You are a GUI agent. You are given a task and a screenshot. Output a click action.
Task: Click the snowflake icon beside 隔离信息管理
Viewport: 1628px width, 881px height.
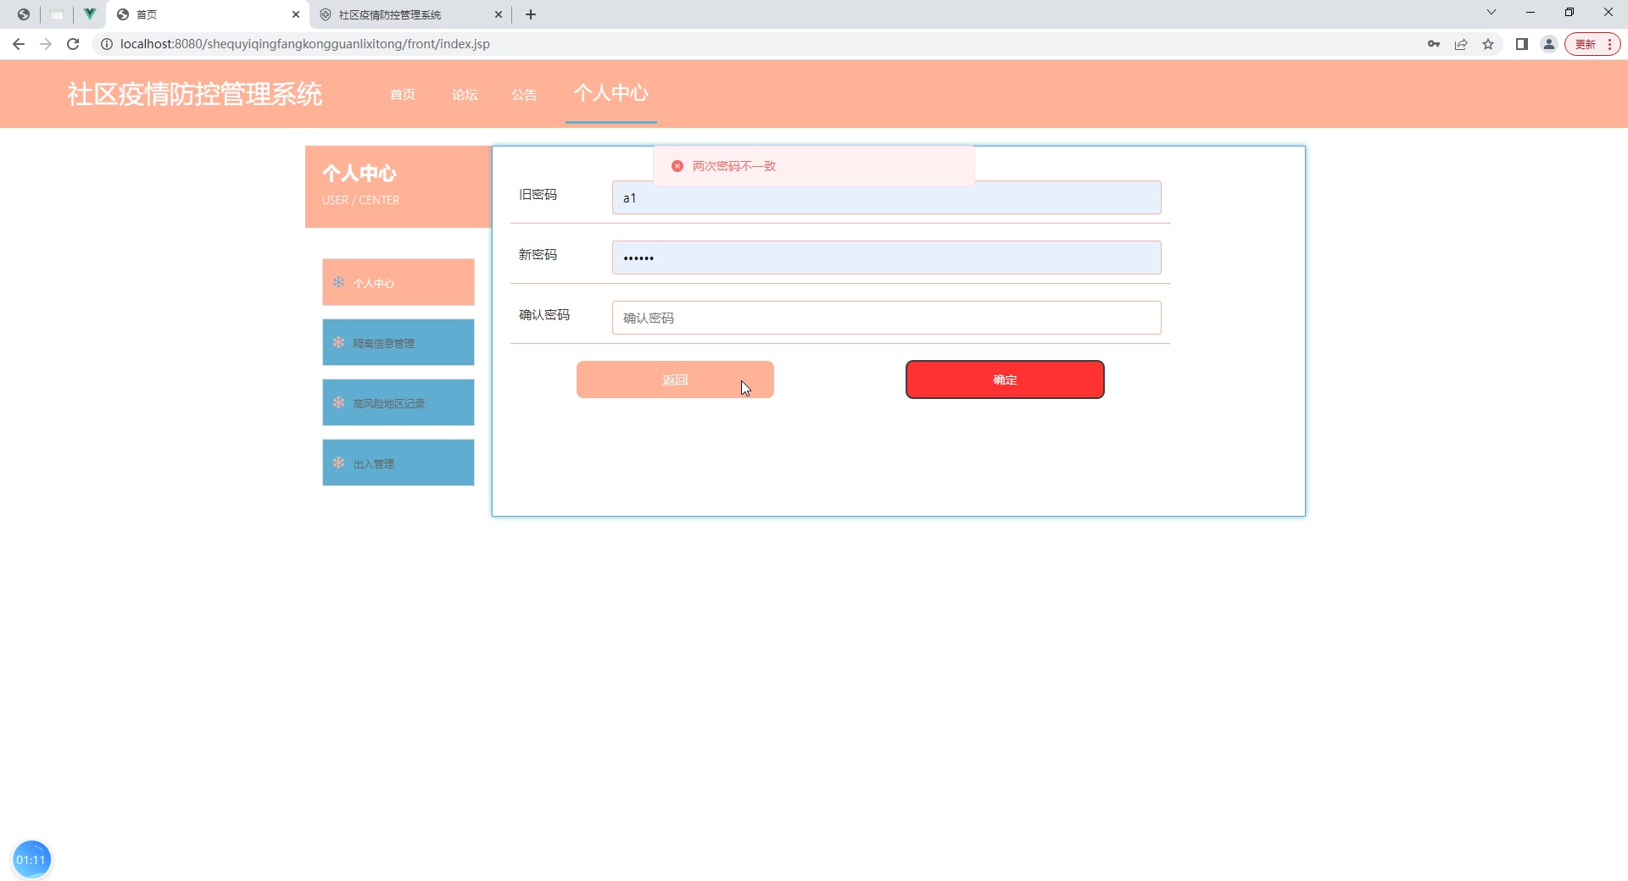pyautogui.click(x=338, y=342)
